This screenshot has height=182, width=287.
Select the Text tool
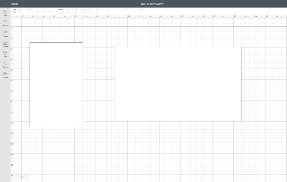pyautogui.click(x=5, y=53)
